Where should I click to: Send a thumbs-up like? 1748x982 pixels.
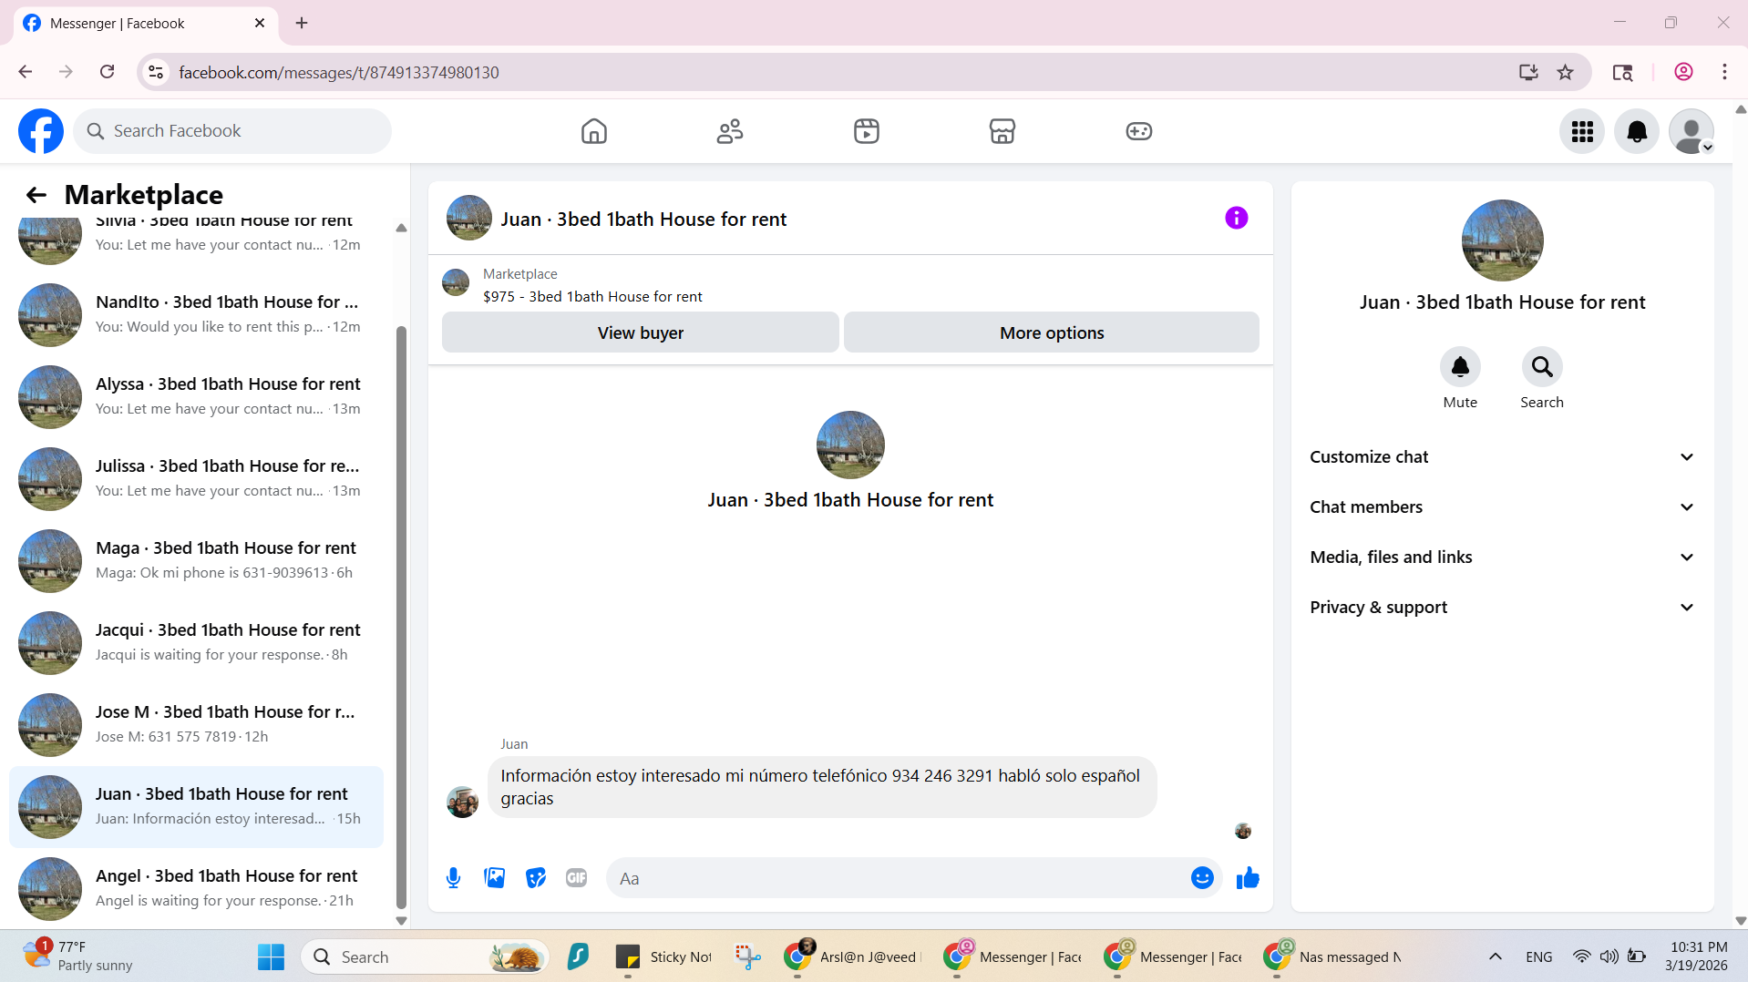tap(1248, 878)
